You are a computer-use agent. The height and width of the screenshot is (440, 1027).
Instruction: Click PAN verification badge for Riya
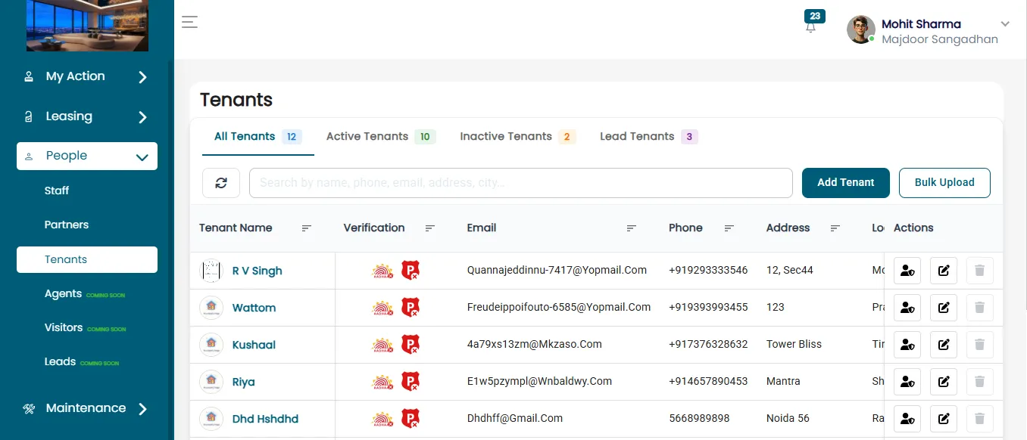point(410,382)
